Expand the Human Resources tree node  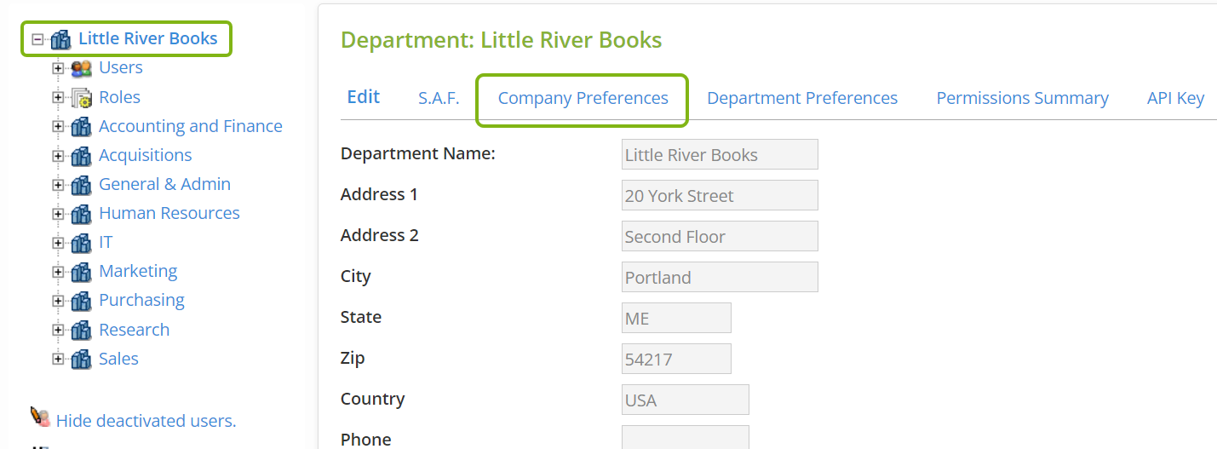click(58, 214)
